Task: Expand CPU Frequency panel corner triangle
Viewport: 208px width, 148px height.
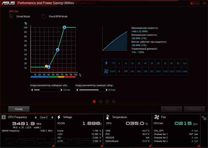Action: pos(53,146)
